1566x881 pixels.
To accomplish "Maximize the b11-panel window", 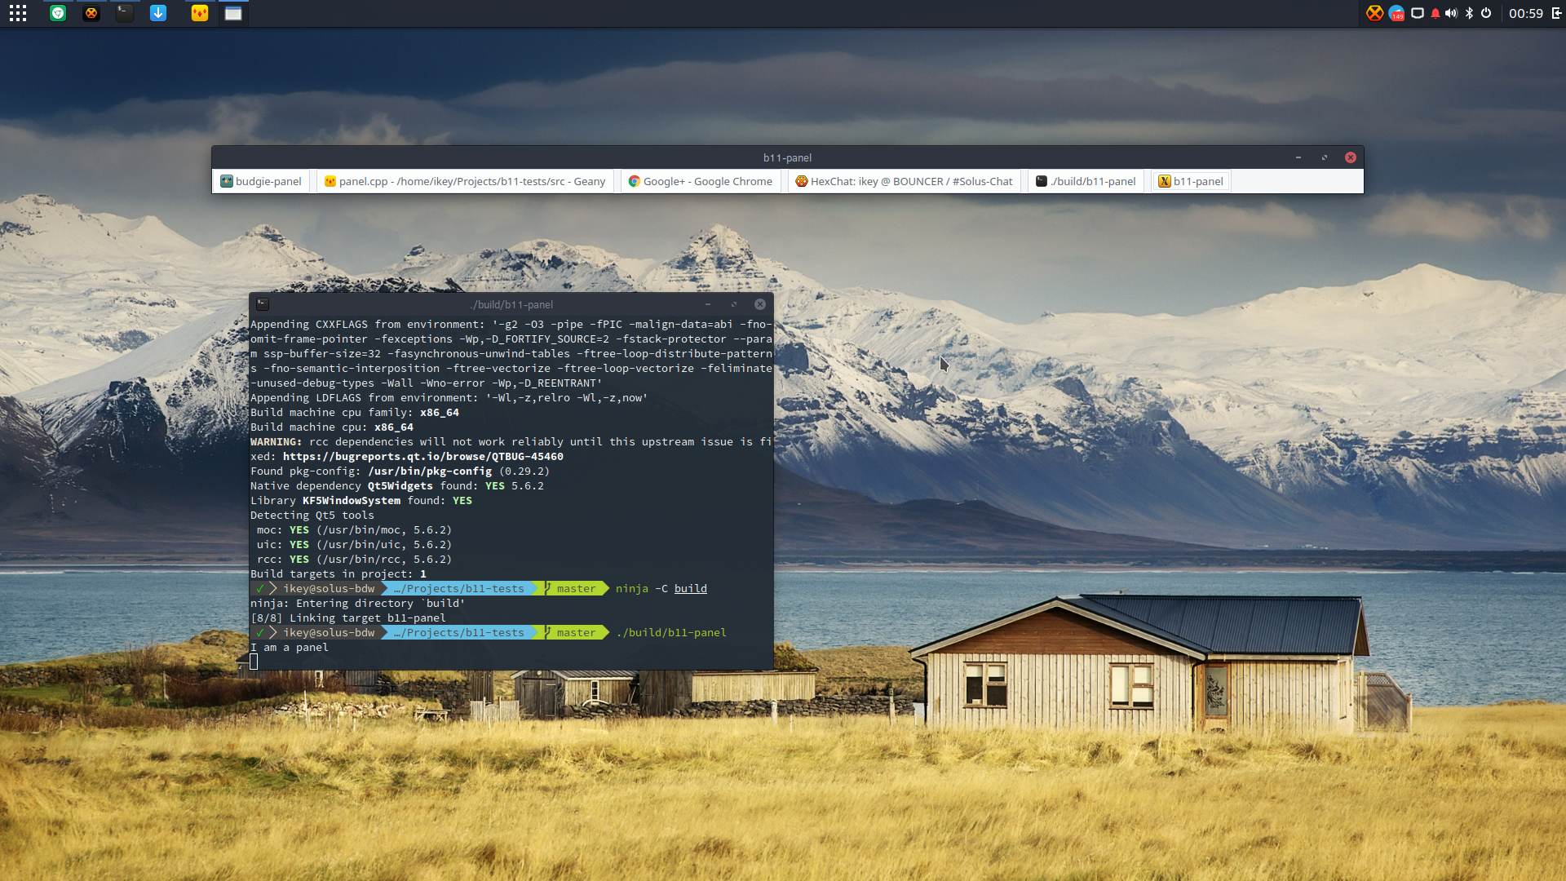I will tap(1325, 157).
